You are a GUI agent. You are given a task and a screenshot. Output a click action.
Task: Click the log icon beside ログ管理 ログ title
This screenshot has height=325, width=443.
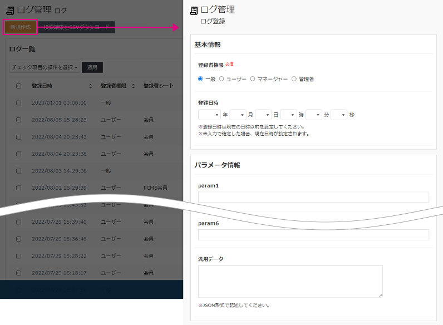coord(10,11)
